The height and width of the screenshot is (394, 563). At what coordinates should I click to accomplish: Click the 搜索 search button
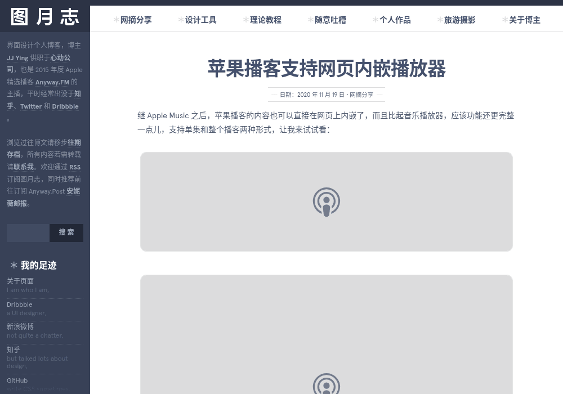point(66,233)
